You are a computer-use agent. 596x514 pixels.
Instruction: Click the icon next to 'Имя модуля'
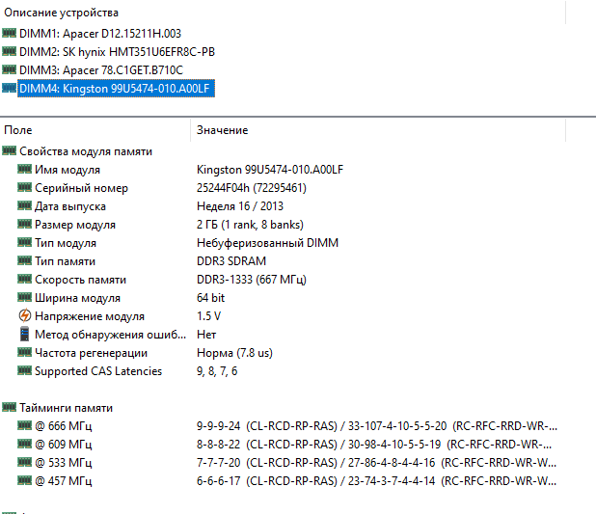click(25, 169)
